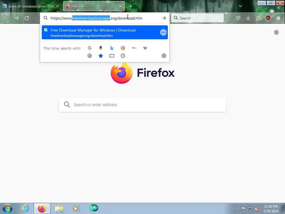Click the muted volume tray icon
The height and width of the screenshot is (214, 285).
tap(257, 209)
